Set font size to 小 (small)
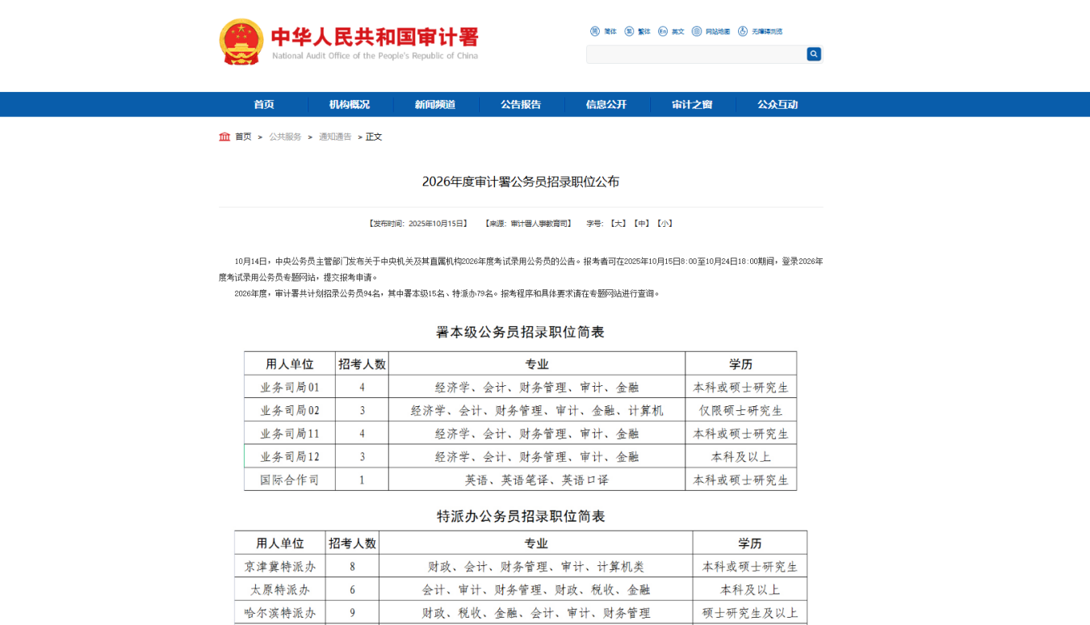This screenshot has width=1090, height=625. (664, 224)
